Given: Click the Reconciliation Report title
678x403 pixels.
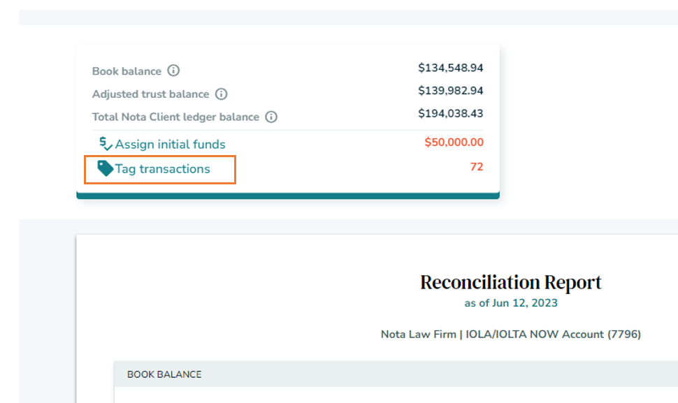Looking at the screenshot, I should pyautogui.click(x=510, y=282).
